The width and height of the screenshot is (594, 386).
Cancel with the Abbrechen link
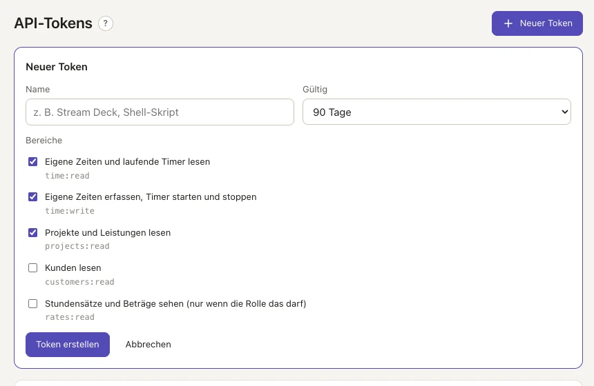coord(148,345)
